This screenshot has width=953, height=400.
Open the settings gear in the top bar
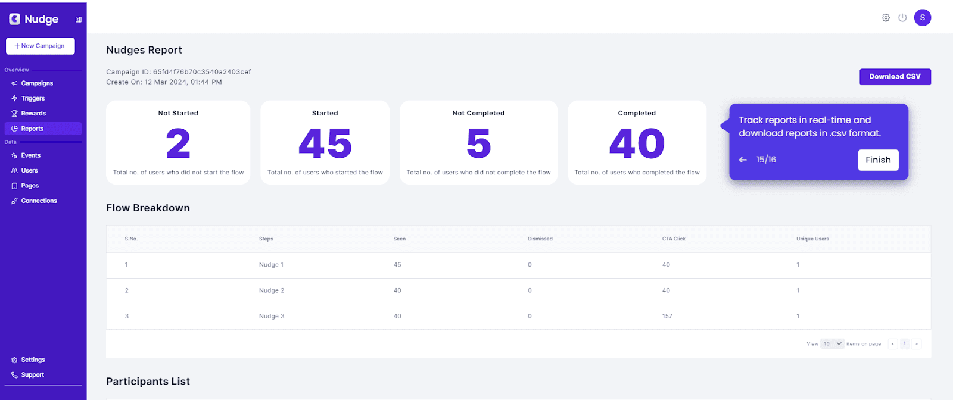click(x=886, y=18)
